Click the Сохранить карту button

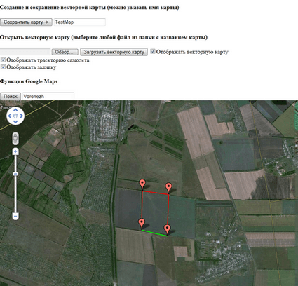click(x=26, y=22)
